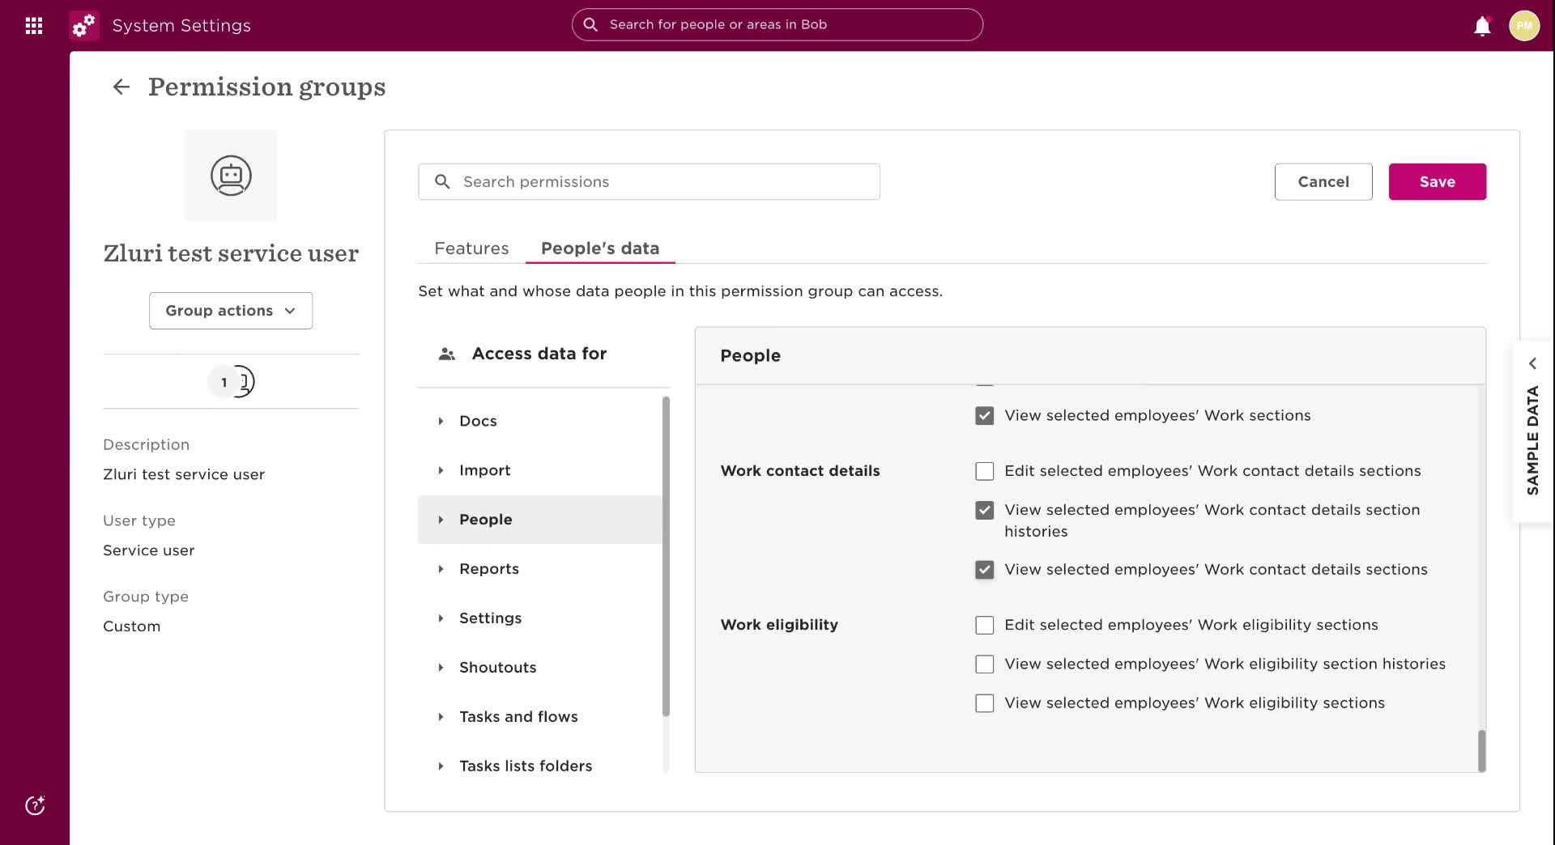Expand the Settings category arrow

click(441, 618)
